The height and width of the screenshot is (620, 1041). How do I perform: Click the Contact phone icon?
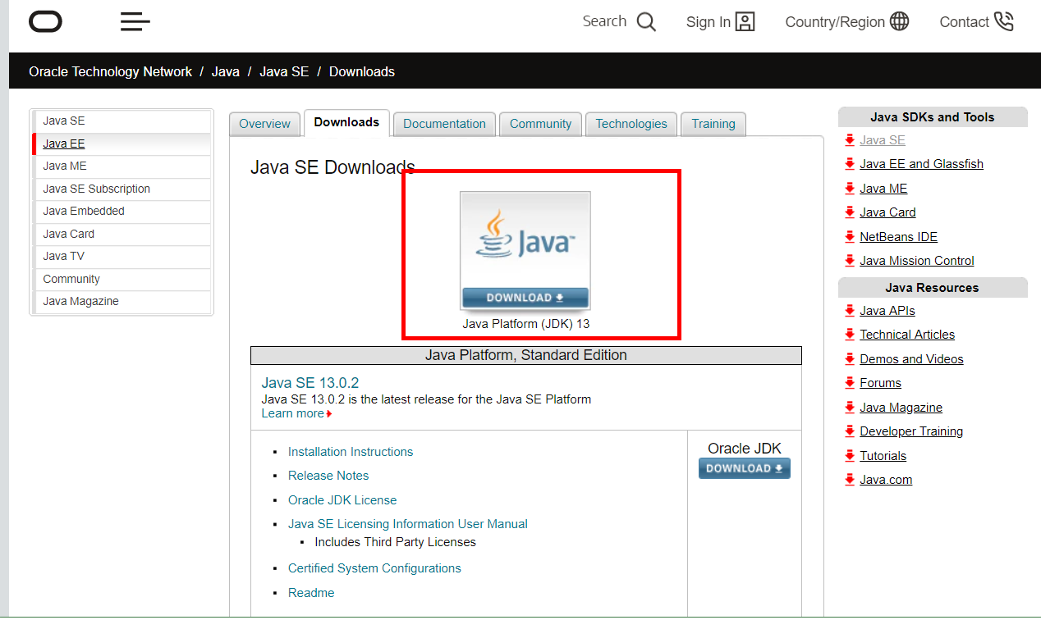[1004, 22]
